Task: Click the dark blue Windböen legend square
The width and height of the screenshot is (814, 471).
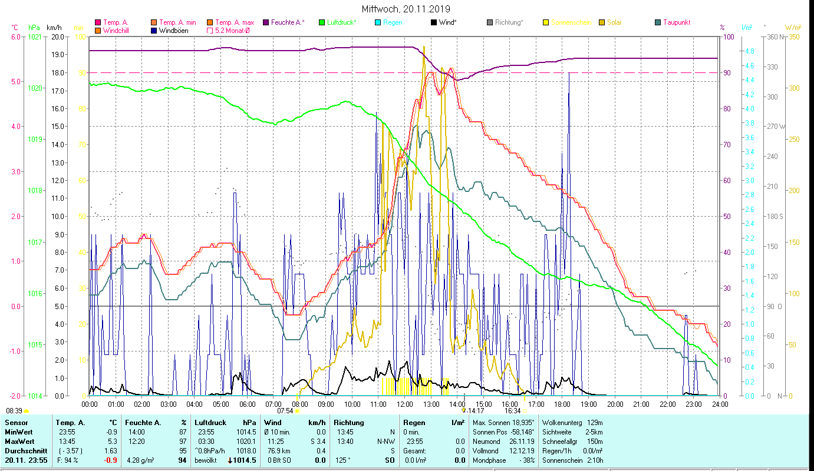Action: pos(154,30)
